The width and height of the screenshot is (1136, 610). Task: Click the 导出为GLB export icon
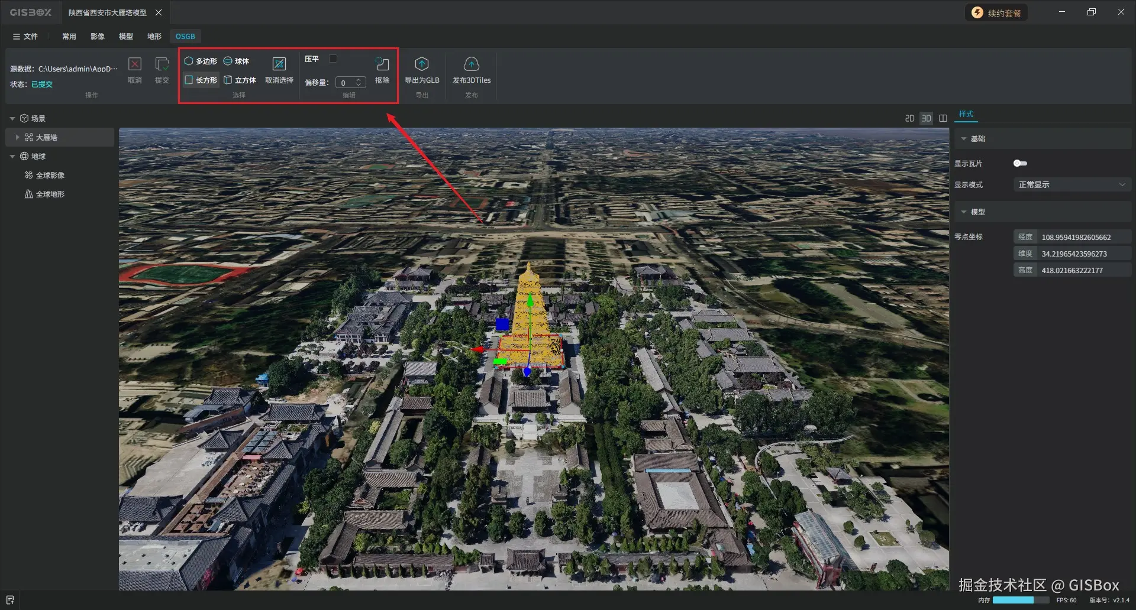(422, 64)
